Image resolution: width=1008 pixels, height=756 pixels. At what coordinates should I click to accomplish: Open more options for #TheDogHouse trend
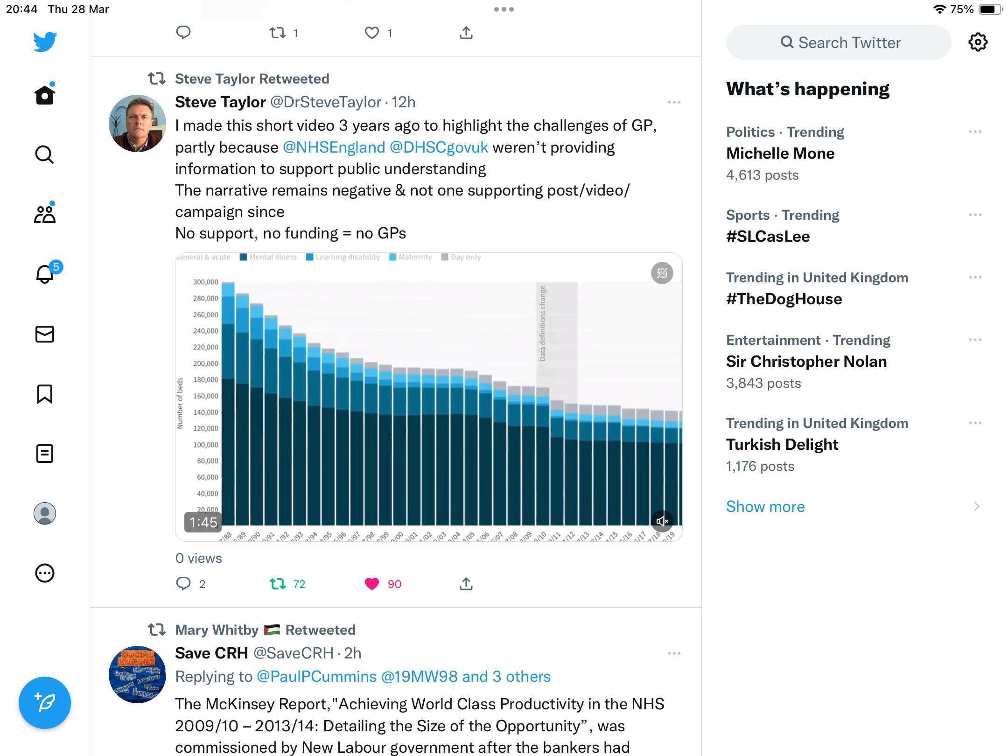click(975, 278)
